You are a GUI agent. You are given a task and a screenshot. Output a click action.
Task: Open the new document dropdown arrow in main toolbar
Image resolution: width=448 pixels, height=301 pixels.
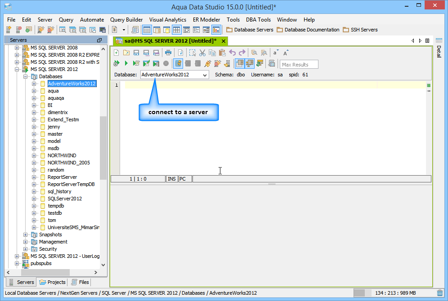(x=124, y=30)
